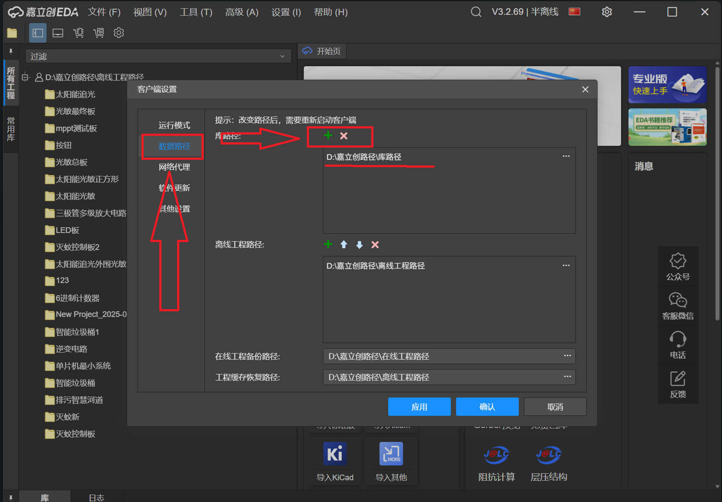The width and height of the screenshot is (722, 502).
Task: Click the pin icon on left panel
Action: pyautogui.click(x=11, y=51)
